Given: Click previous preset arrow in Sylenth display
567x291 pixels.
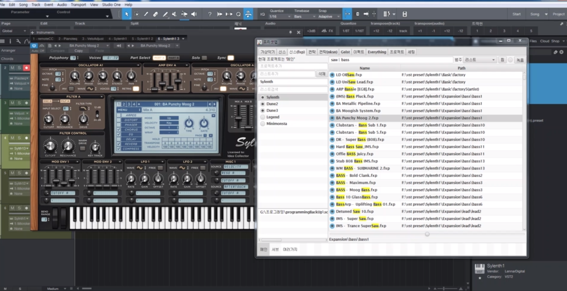Looking at the screenshot, I should pos(210,104).
